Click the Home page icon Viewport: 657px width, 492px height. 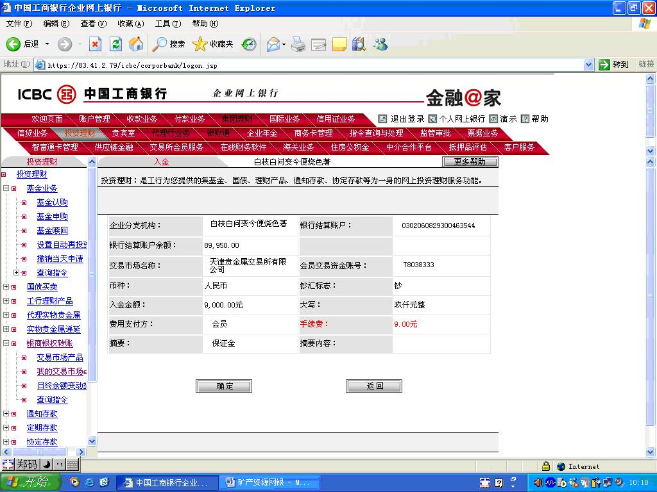[x=136, y=44]
